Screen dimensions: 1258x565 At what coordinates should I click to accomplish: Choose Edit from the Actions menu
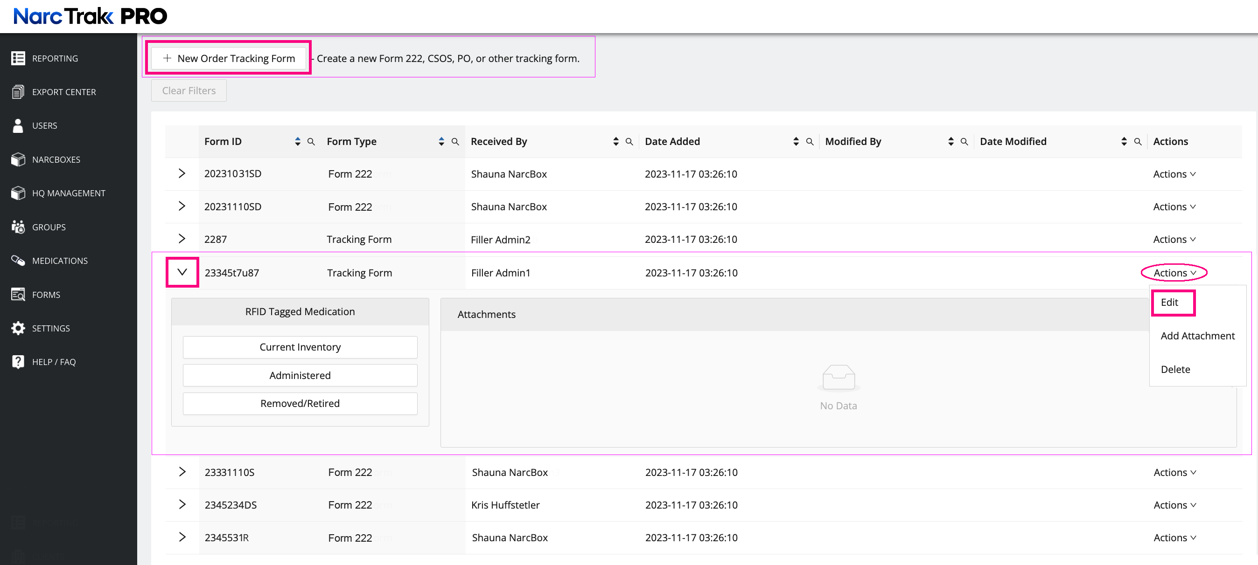[x=1170, y=303]
